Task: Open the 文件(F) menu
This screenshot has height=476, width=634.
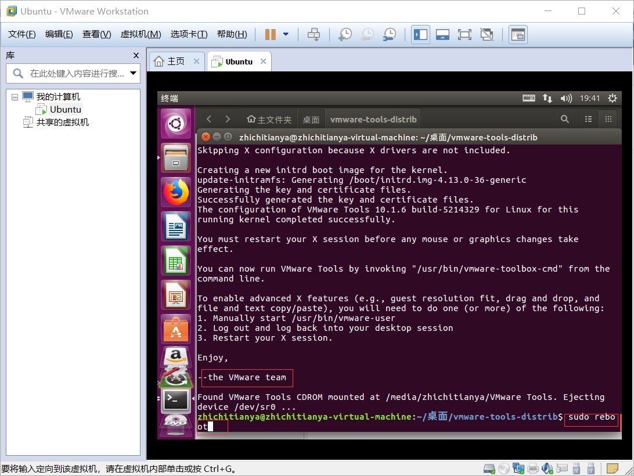Action: tap(22, 34)
